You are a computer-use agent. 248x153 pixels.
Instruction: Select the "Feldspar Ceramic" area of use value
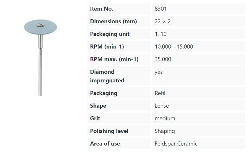click(176, 144)
